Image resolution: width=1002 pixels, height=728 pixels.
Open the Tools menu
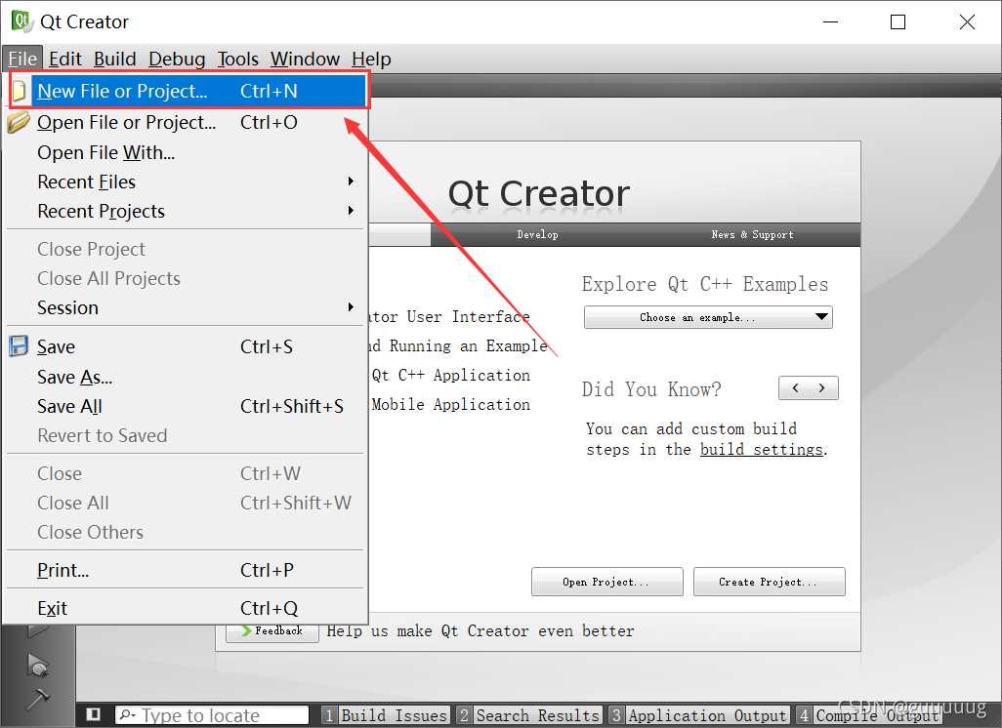click(x=237, y=59)
